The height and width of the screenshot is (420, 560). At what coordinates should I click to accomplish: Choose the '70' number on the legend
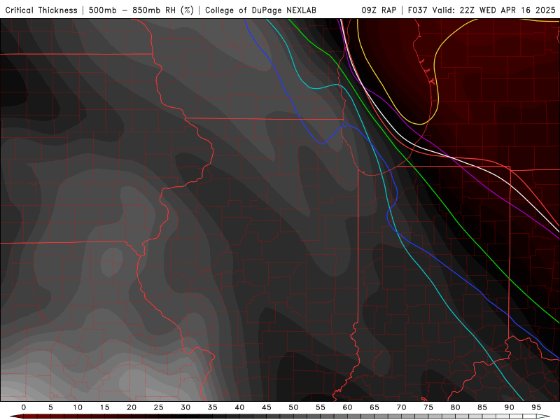pos(401,407)
